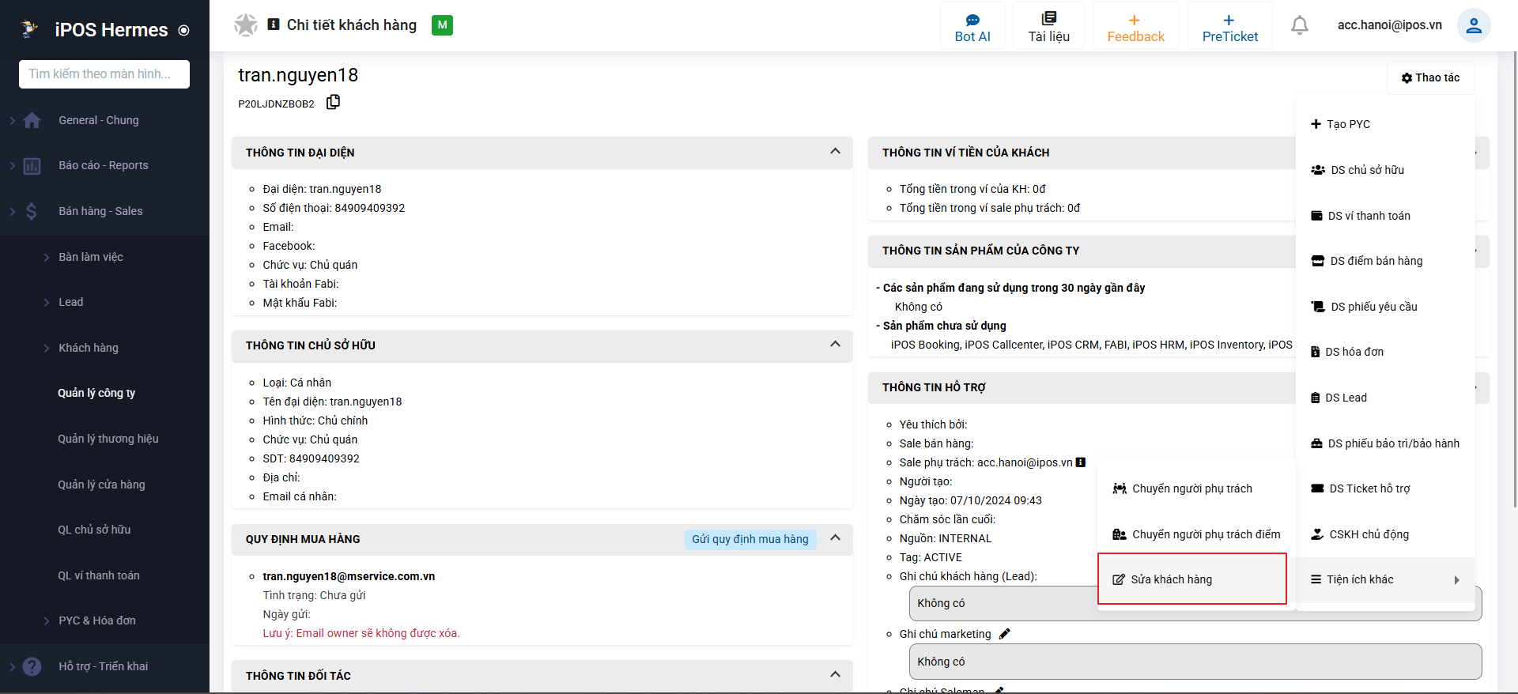
Task: Select DS Lead menu item
Action: (x=1385, y=398)
